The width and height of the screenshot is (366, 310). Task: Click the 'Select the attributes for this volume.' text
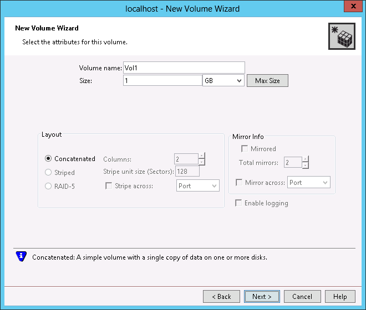pyautogui.click(x=75, y=42)
